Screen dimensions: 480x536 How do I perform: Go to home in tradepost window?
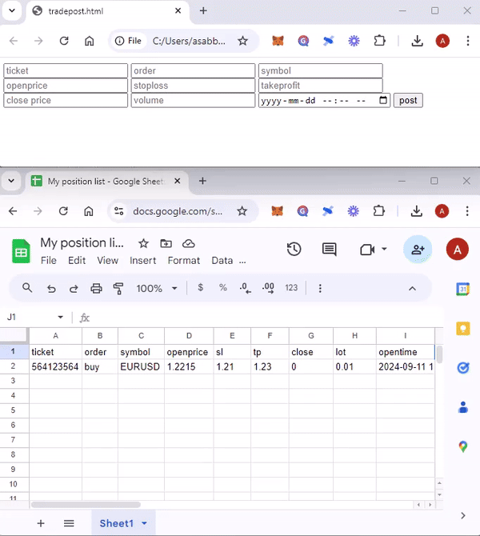[x=90, y=41]
